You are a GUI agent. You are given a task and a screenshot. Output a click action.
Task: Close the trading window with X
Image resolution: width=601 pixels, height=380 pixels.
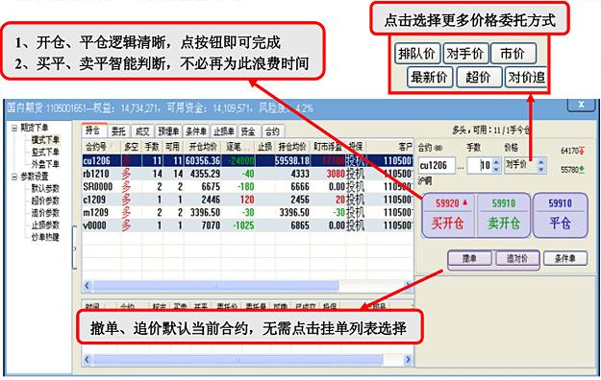tap(581, 105)
